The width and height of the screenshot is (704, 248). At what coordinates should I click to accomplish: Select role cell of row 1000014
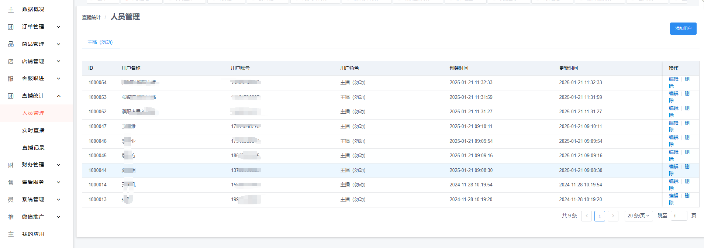coord(353,185)
